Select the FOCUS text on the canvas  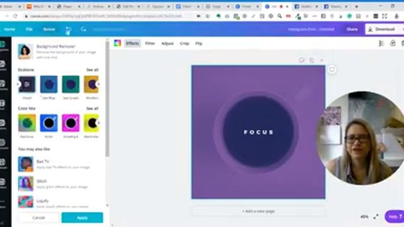click(258, 132)
